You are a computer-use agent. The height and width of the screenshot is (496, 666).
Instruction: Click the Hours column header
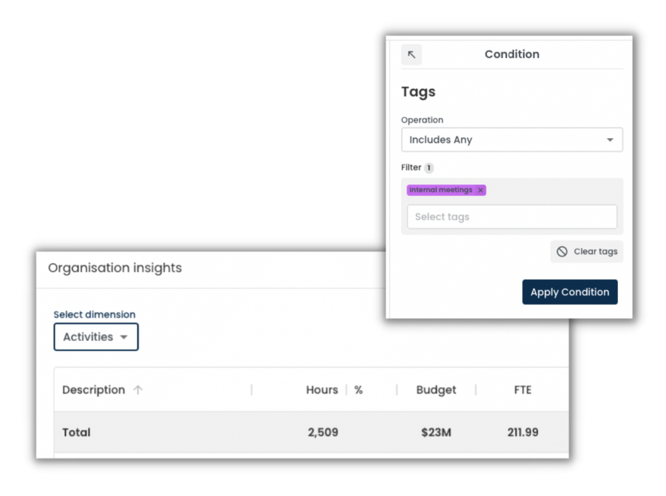[x=322, y=390]
